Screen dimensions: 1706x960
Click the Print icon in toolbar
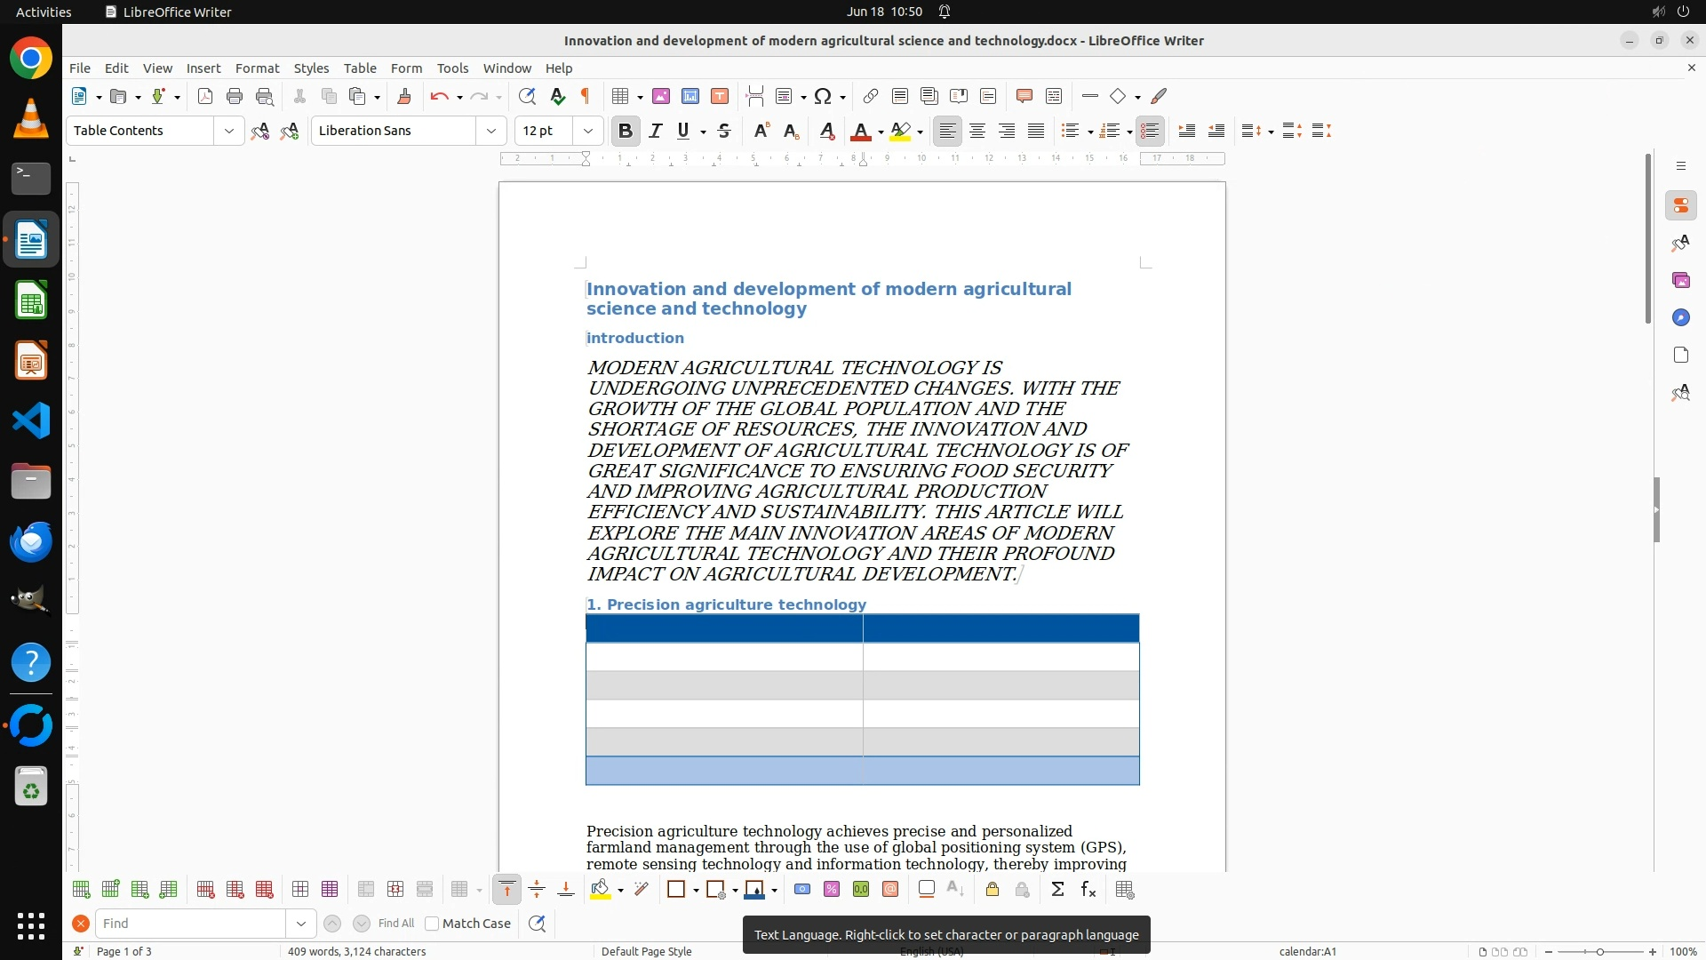coord(235,96)
